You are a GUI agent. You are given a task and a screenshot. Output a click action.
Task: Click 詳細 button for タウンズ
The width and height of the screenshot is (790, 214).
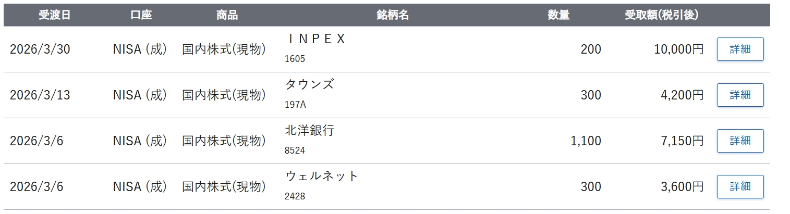point(740,95)
